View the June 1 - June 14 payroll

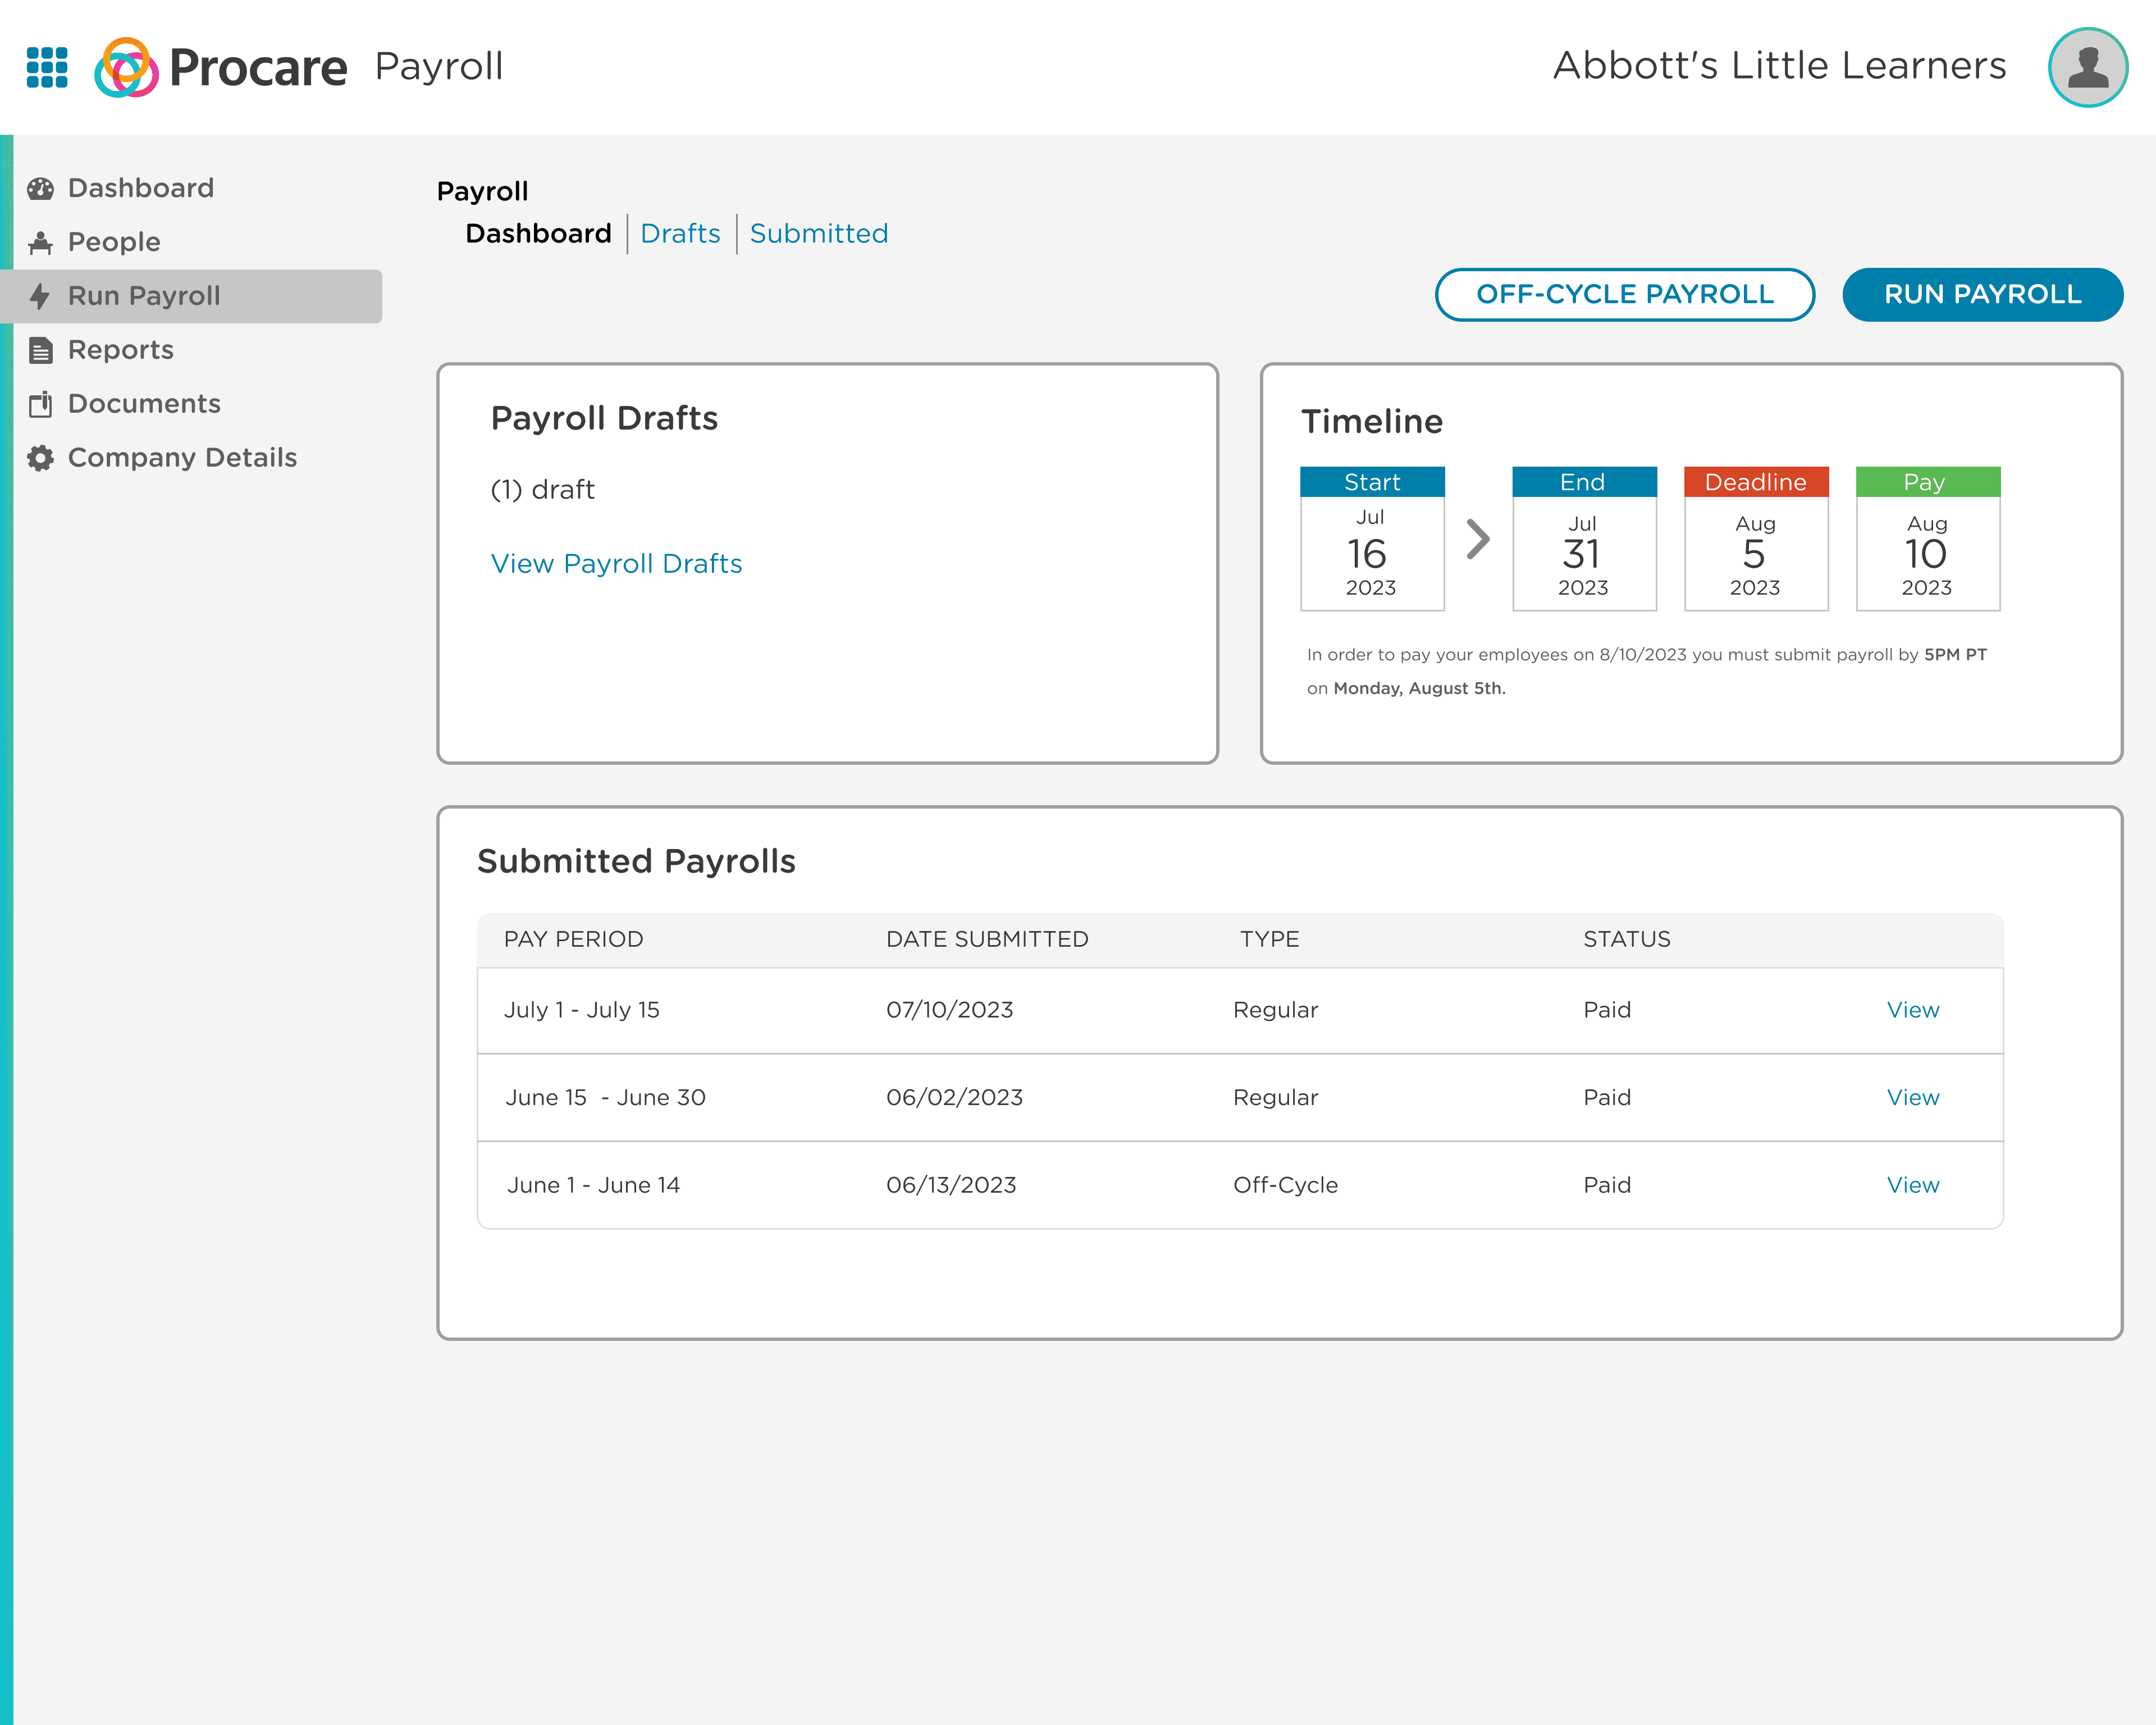point(1912,1185)
